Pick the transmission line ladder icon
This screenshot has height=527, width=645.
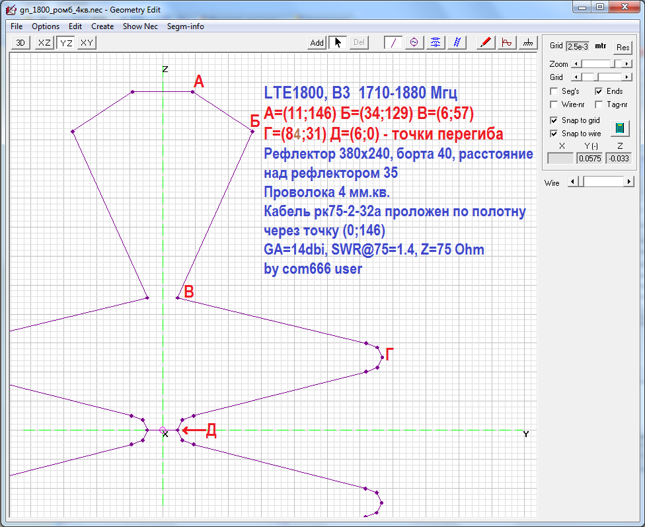[x=456, y=42]
